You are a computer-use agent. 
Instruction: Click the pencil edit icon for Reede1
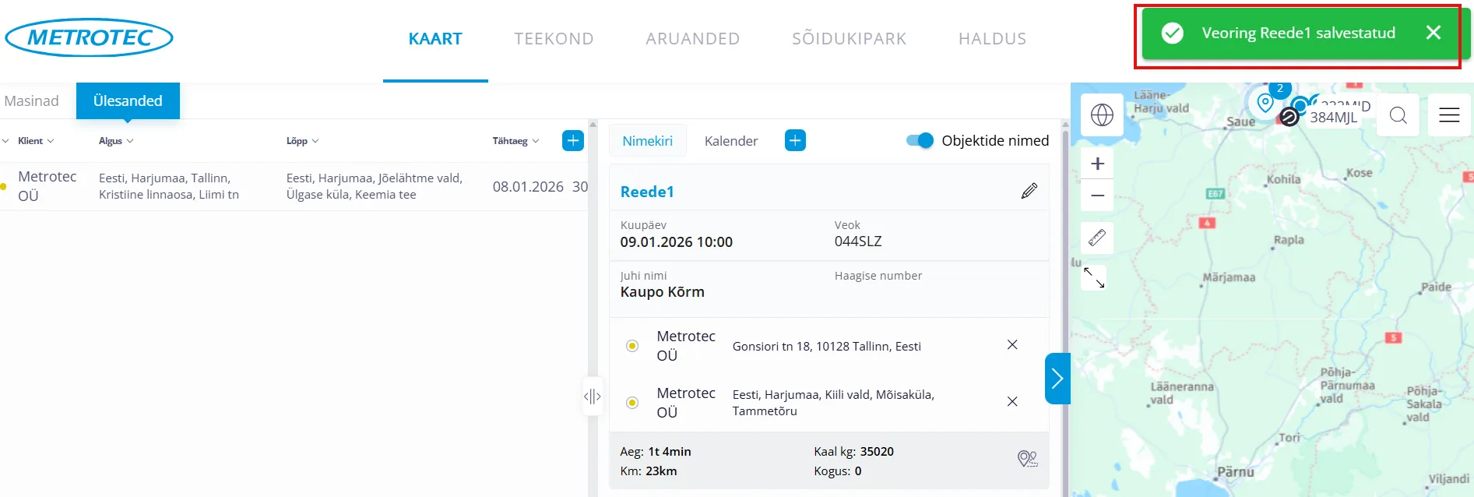point(1029,191)
